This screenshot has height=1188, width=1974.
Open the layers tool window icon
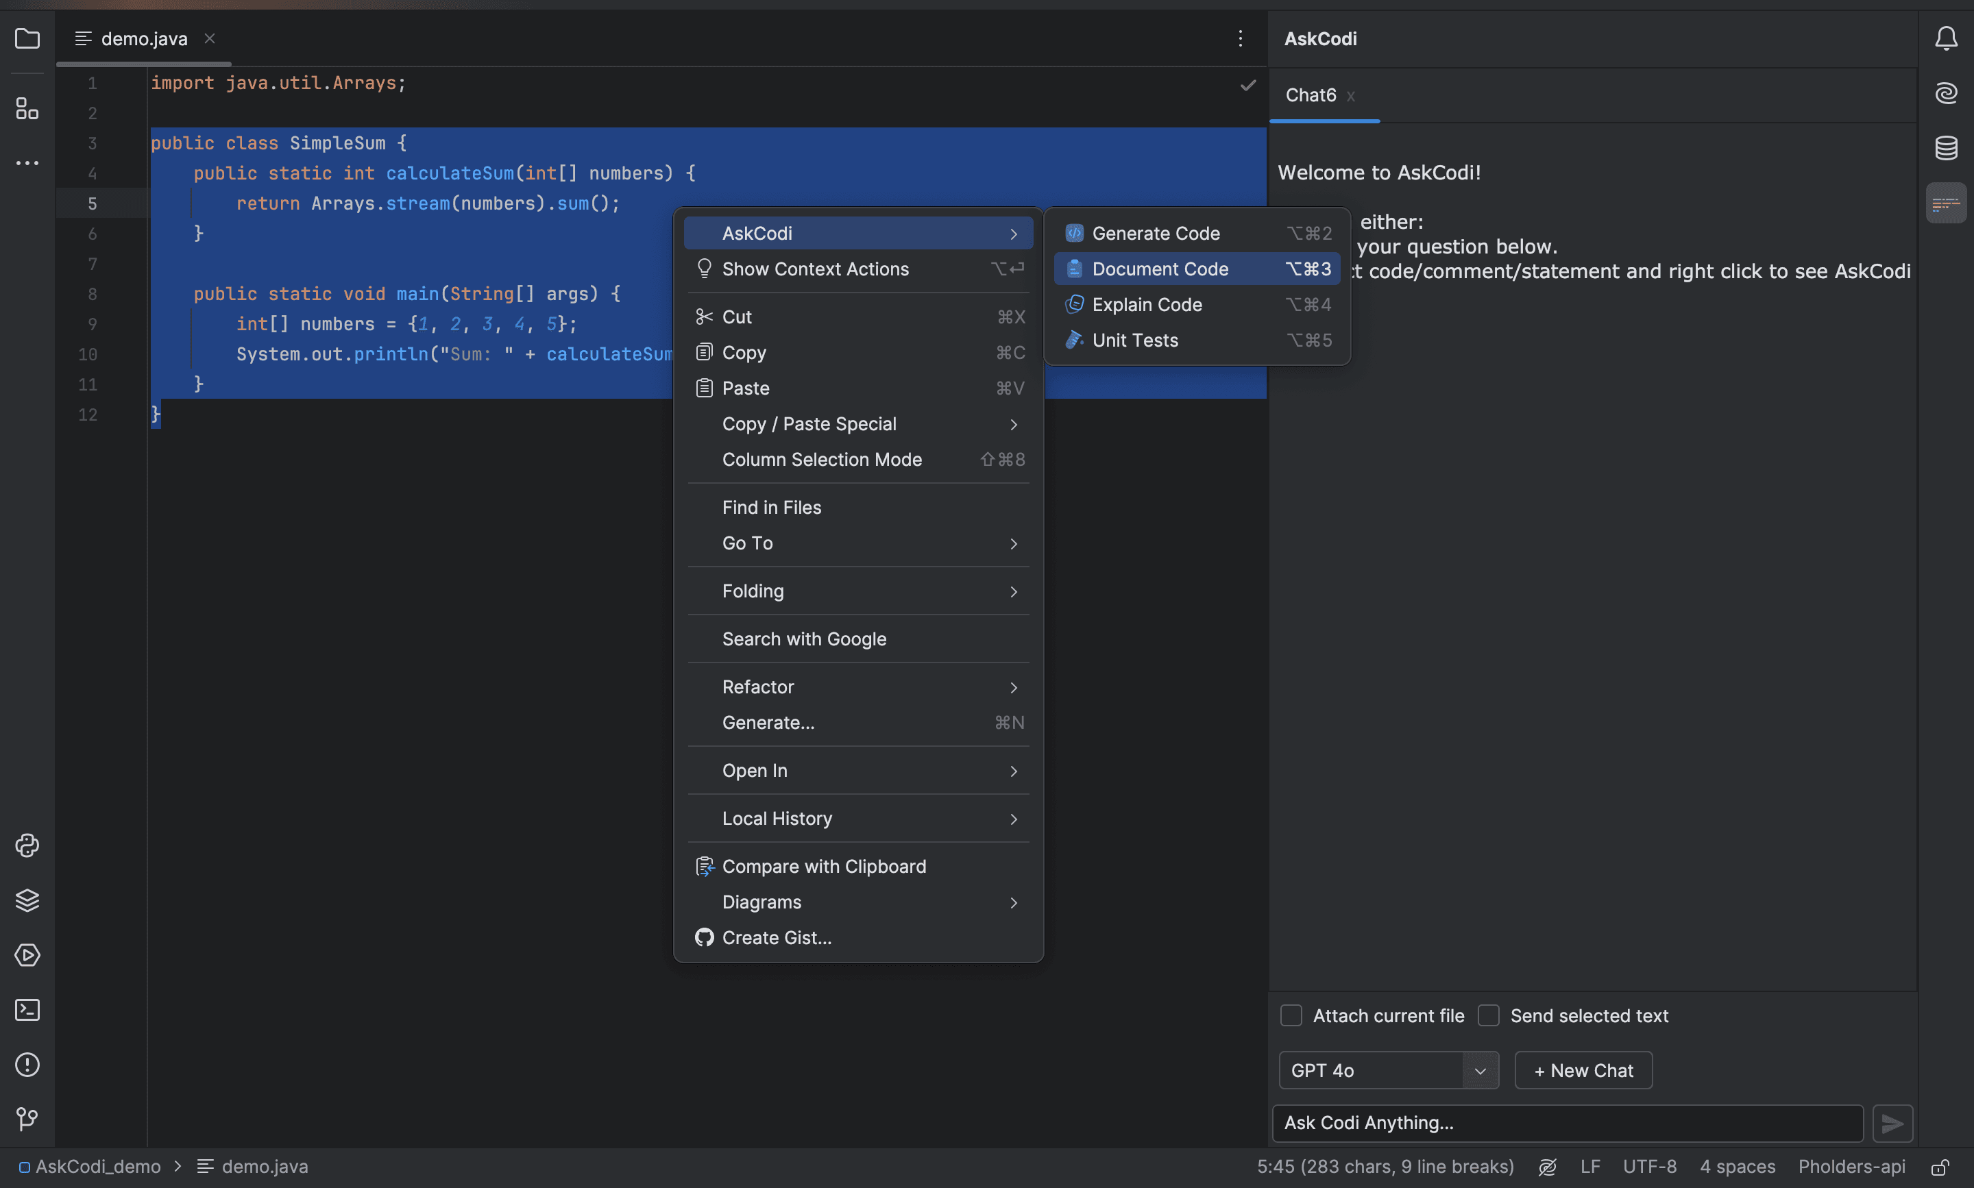point(27,901)
